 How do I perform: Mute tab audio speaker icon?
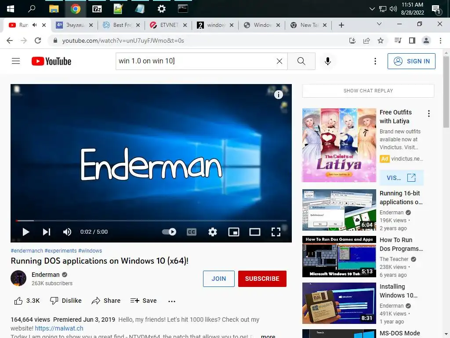(35, 25)
